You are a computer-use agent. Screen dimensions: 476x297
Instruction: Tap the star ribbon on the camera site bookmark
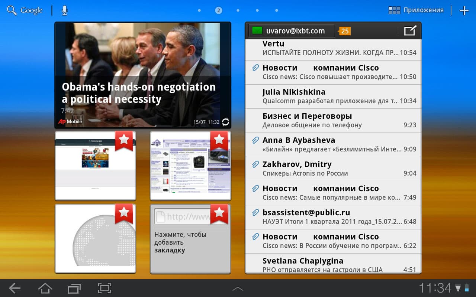coord(219,140)
